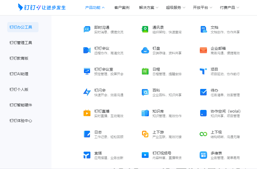This screenshot has width=257, height=169.
Task: Click the 百科 search encyclopedia icon
Action: coord(145,92)
